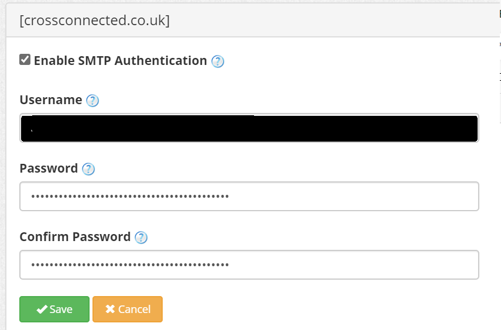The height and width of the screenshot is (330, 501).
Task: Click the Username label text
Action: 51,100
